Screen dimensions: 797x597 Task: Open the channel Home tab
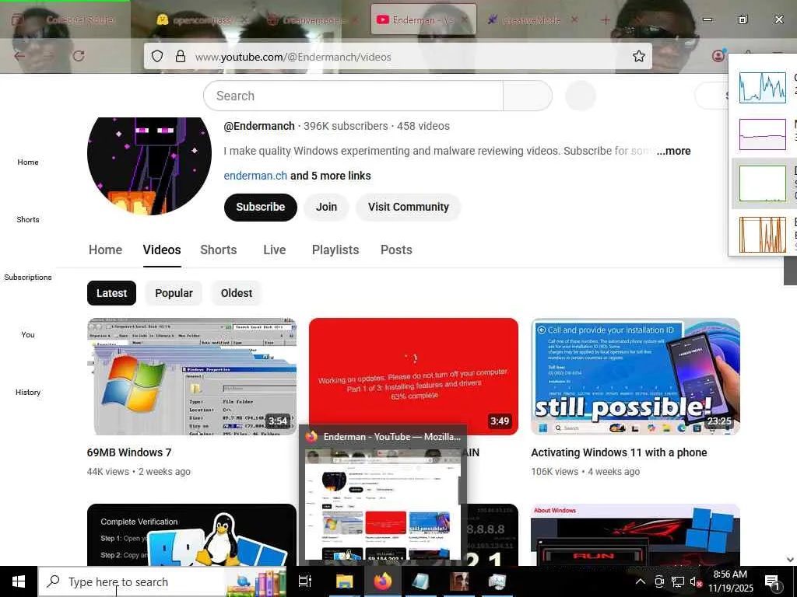point(105,250)
